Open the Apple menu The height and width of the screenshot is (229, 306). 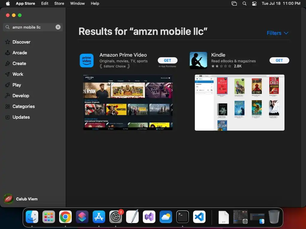click(8, 3)
